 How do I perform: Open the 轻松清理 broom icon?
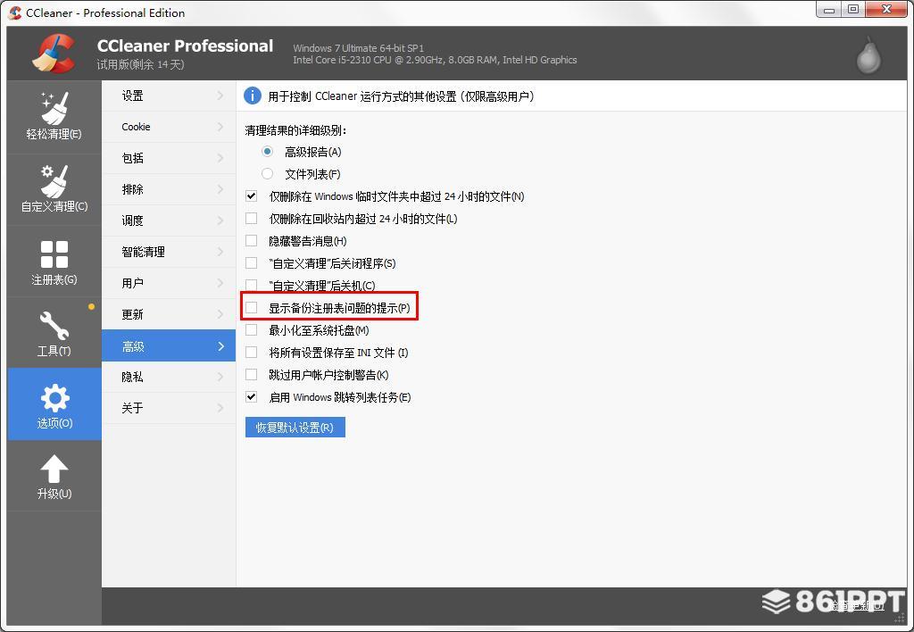coord(54,108)
